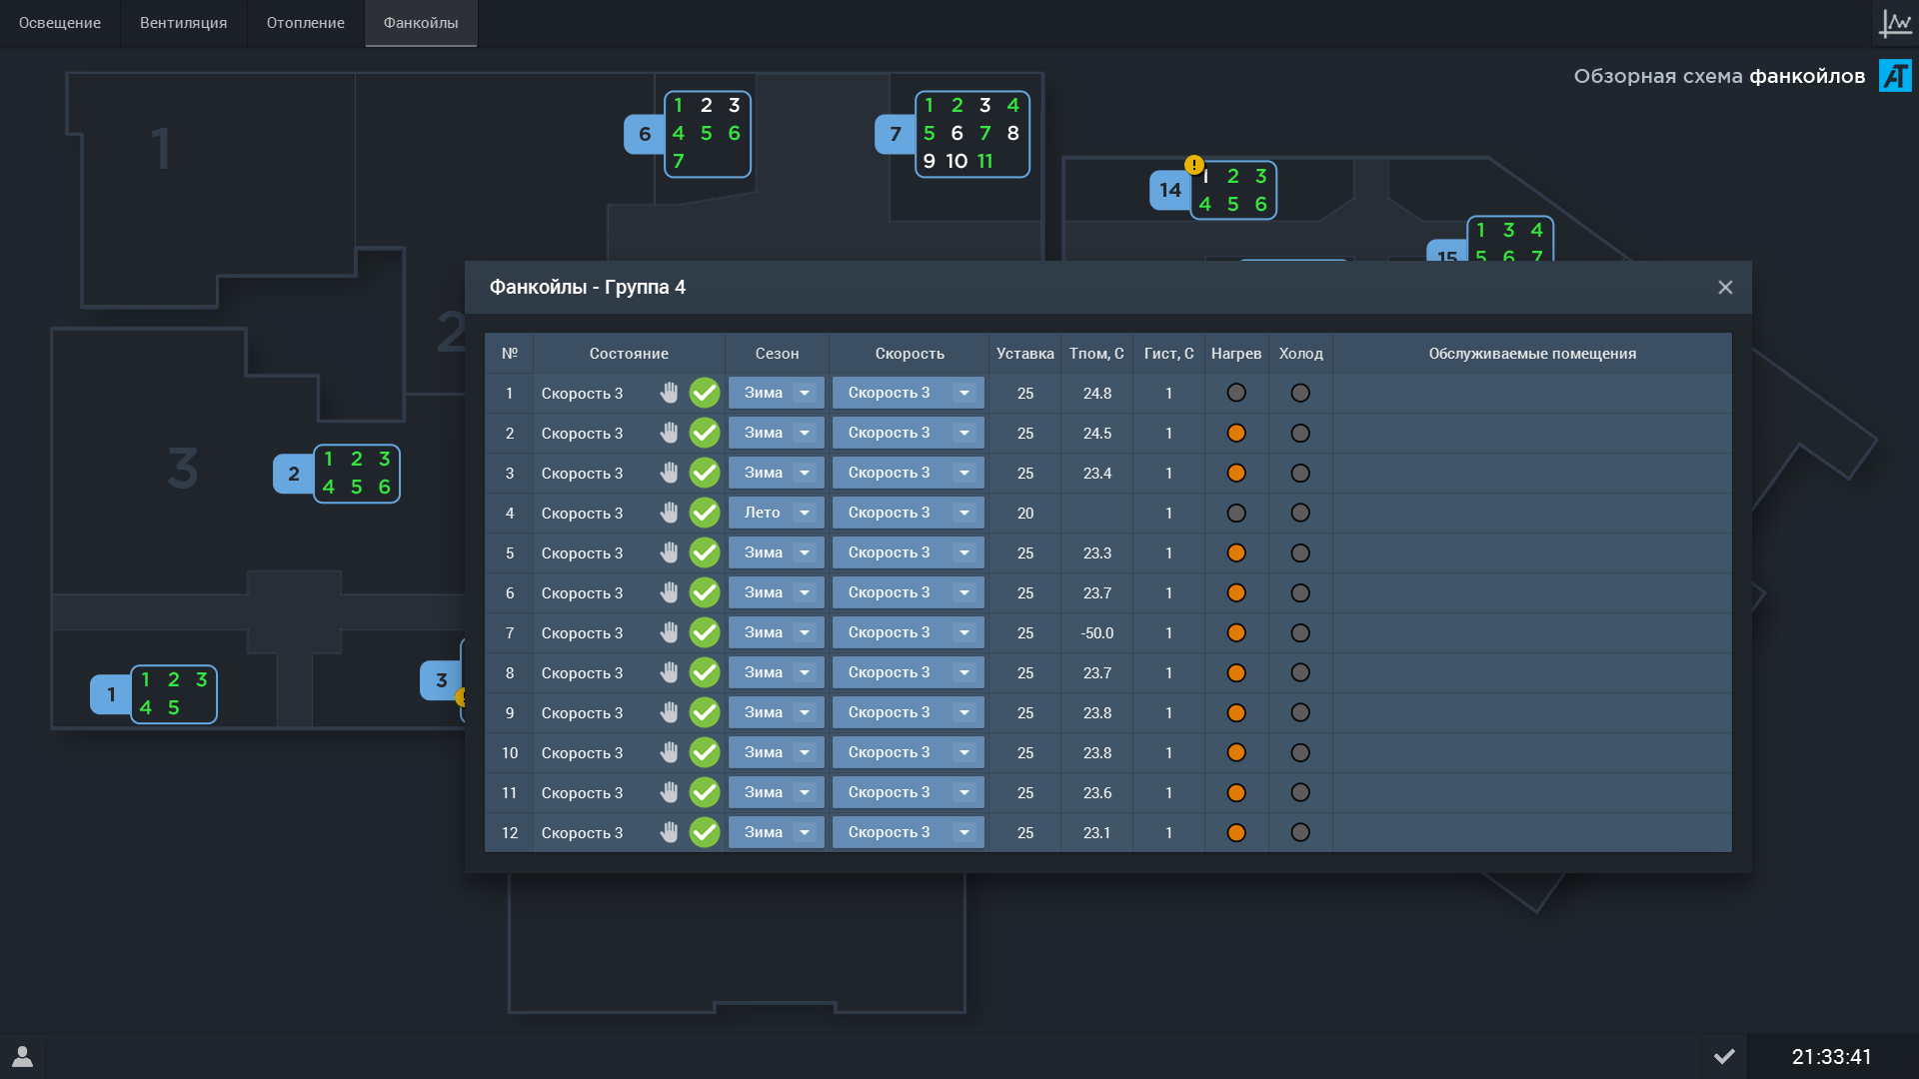
Task: Open the Скорость dropdown in row 11
Action: click(x=909, y=792)
